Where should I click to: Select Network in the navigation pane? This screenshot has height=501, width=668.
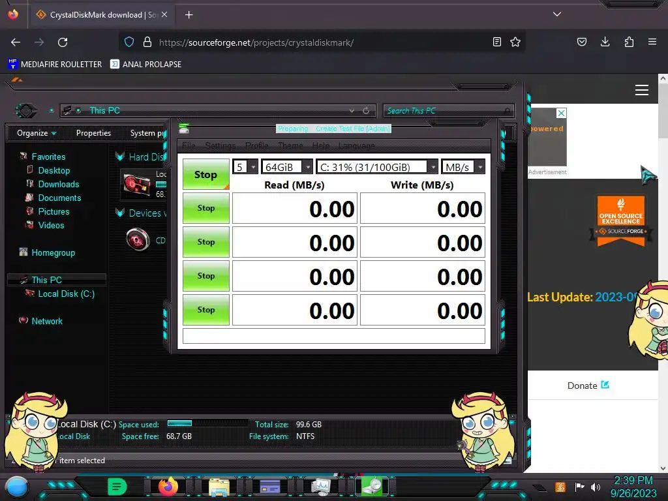47,321
